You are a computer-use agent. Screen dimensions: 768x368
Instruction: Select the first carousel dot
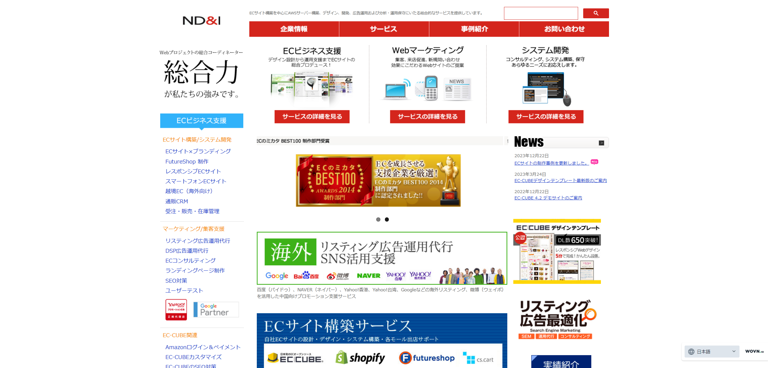click(x=378, y=219)
